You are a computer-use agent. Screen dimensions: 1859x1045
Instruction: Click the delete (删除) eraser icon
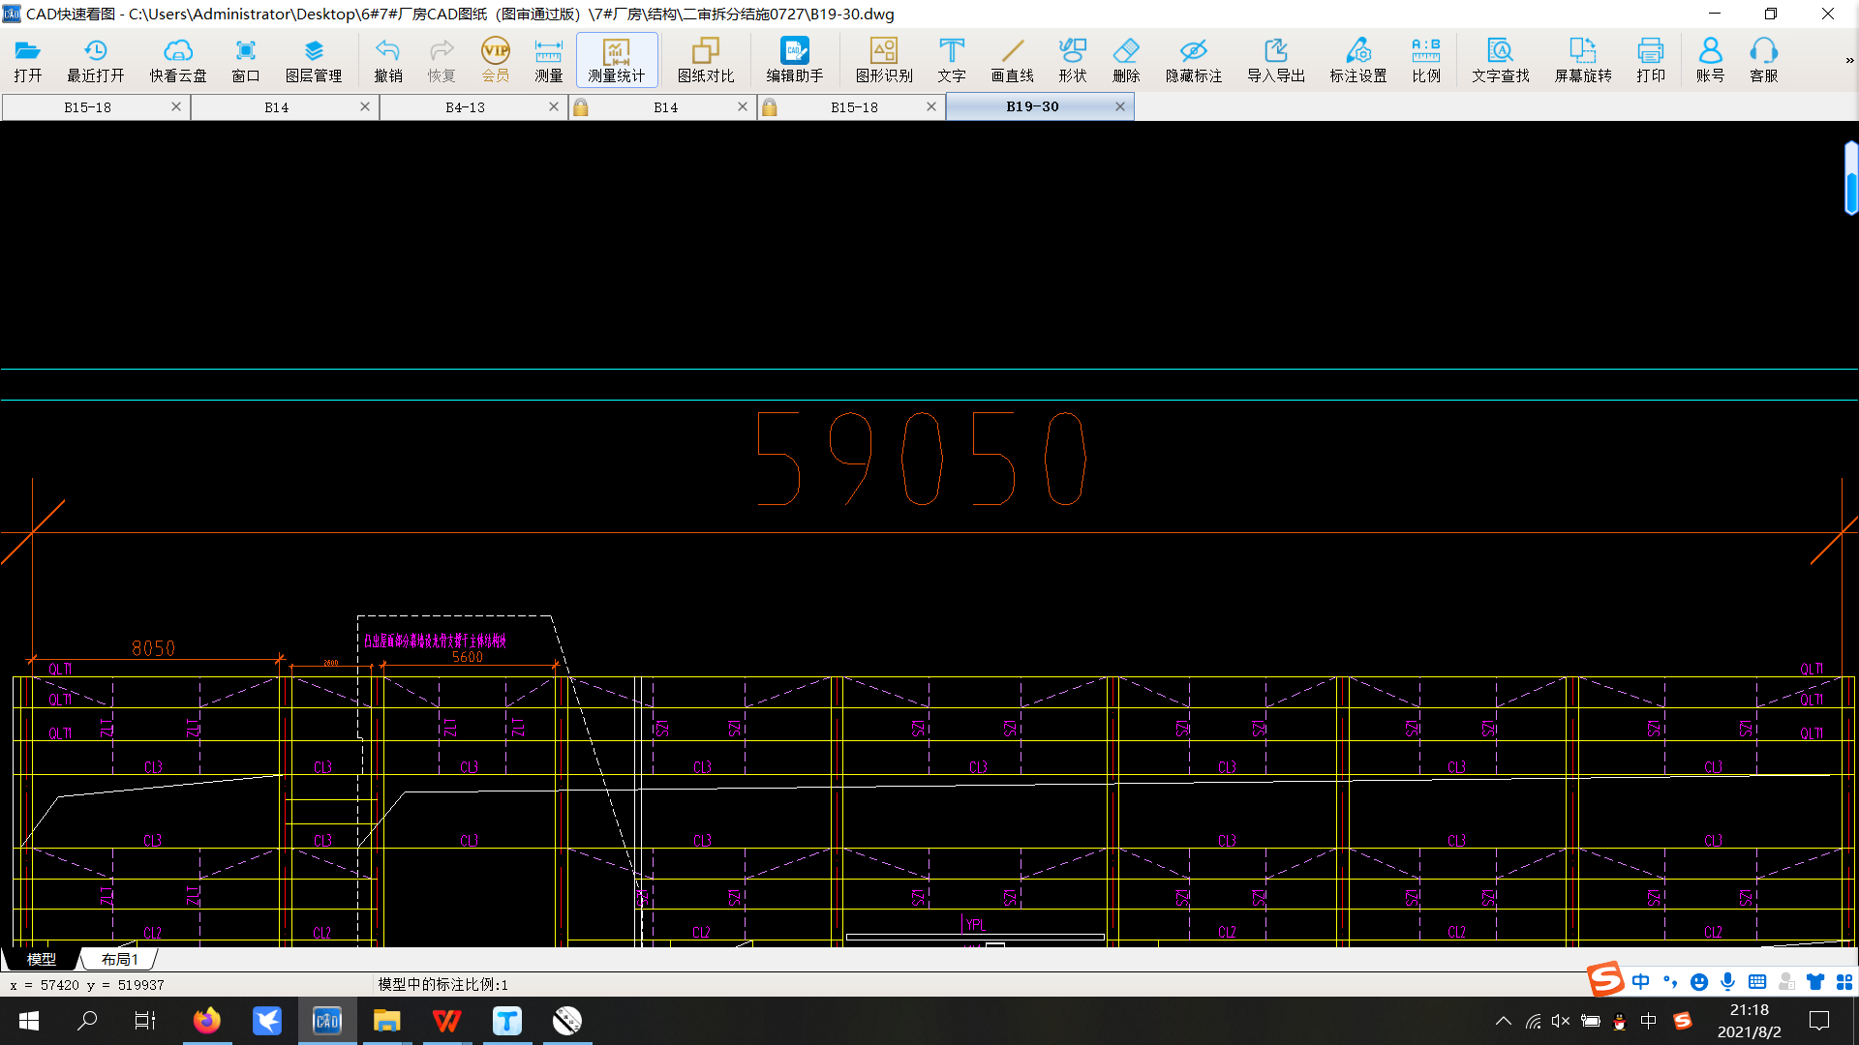click(x=1125, y=60)
